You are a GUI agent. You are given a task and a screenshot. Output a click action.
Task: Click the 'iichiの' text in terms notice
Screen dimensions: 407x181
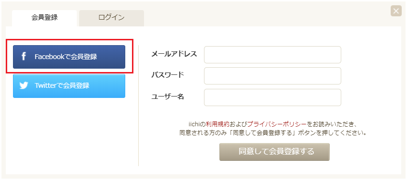pos(197,123)
